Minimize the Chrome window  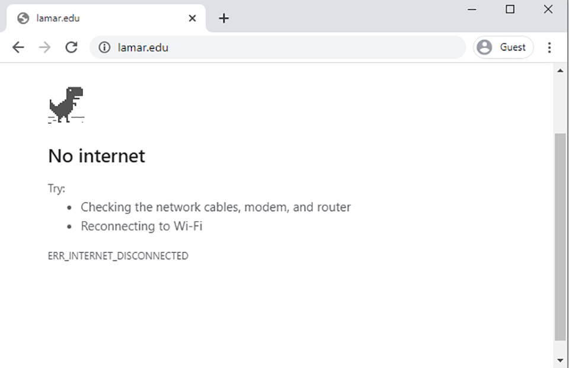[472, 9]
